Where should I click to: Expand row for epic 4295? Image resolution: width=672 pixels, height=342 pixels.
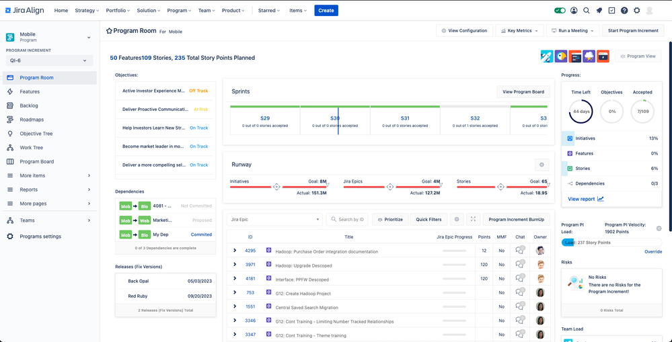point(235,251)
